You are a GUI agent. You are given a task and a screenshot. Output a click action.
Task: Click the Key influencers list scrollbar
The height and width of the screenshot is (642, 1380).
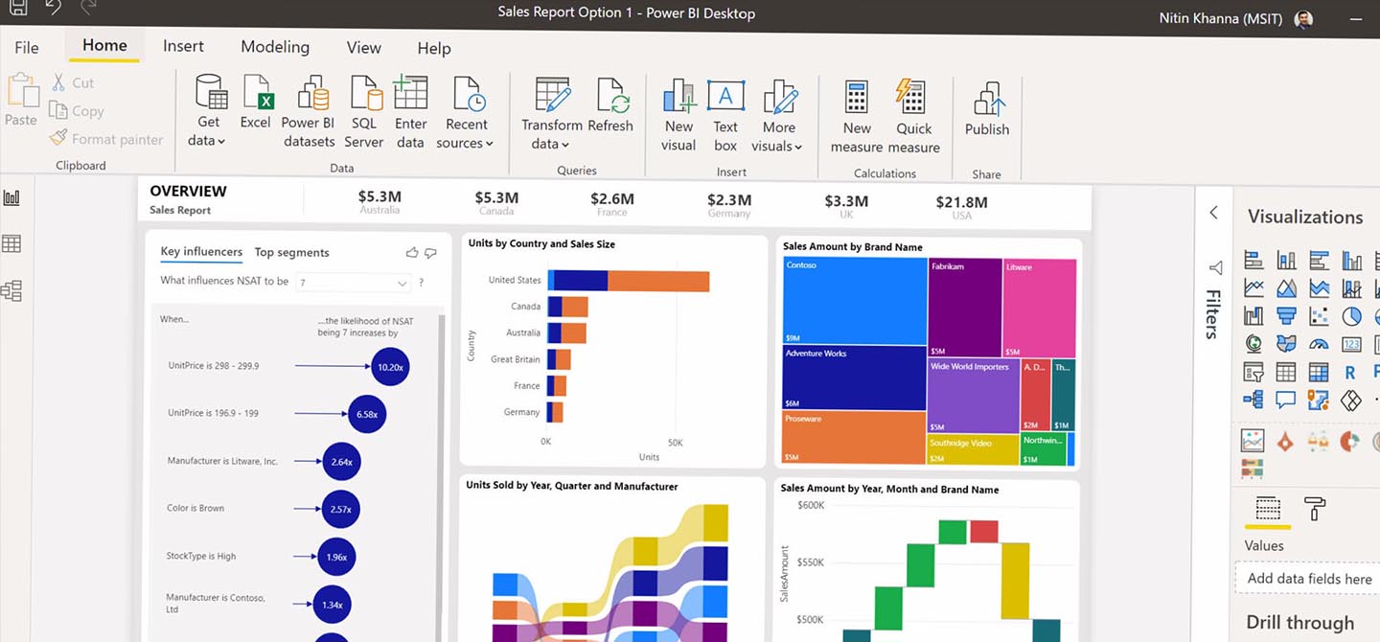(x=442, y=477)
